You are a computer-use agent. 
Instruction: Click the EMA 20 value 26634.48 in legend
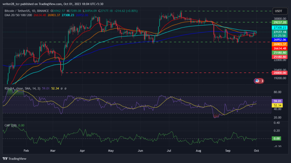click(40, 15)
